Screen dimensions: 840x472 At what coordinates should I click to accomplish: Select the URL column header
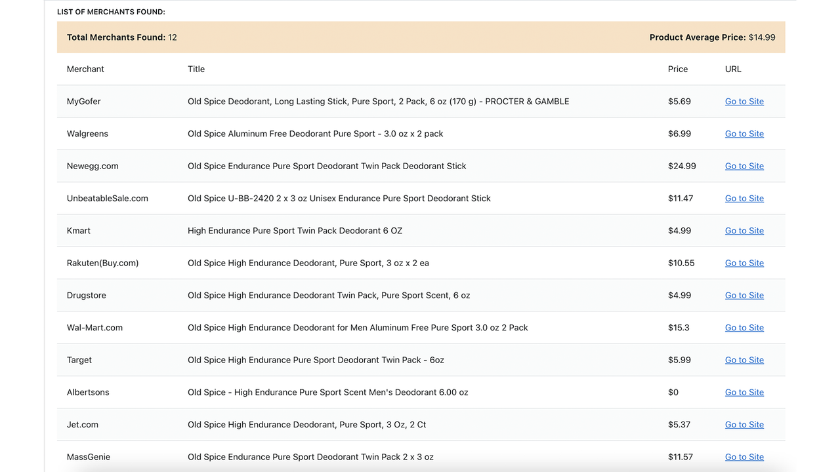pyautogui.click(x=732, y=69)
